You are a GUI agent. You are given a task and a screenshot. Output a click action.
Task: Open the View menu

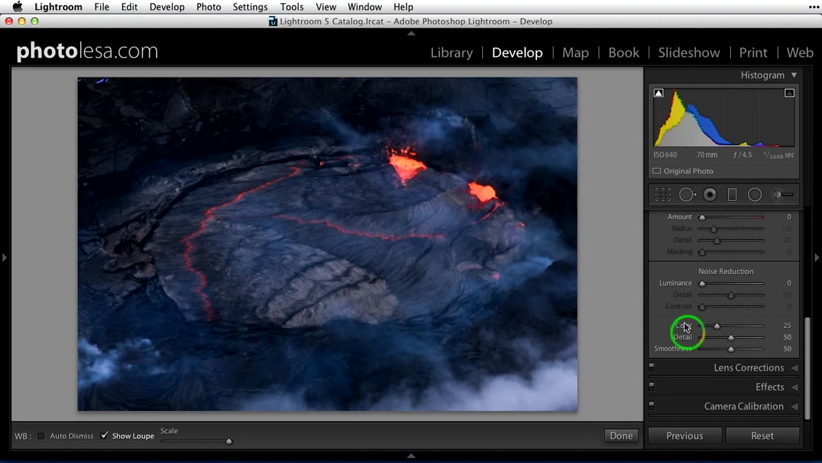(326, 7)
